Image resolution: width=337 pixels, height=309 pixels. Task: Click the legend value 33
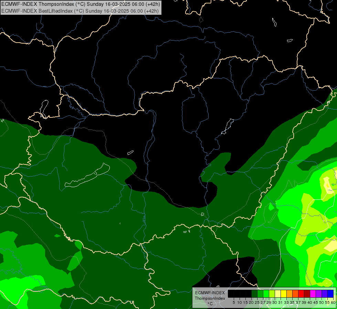[x=286, y=302]
